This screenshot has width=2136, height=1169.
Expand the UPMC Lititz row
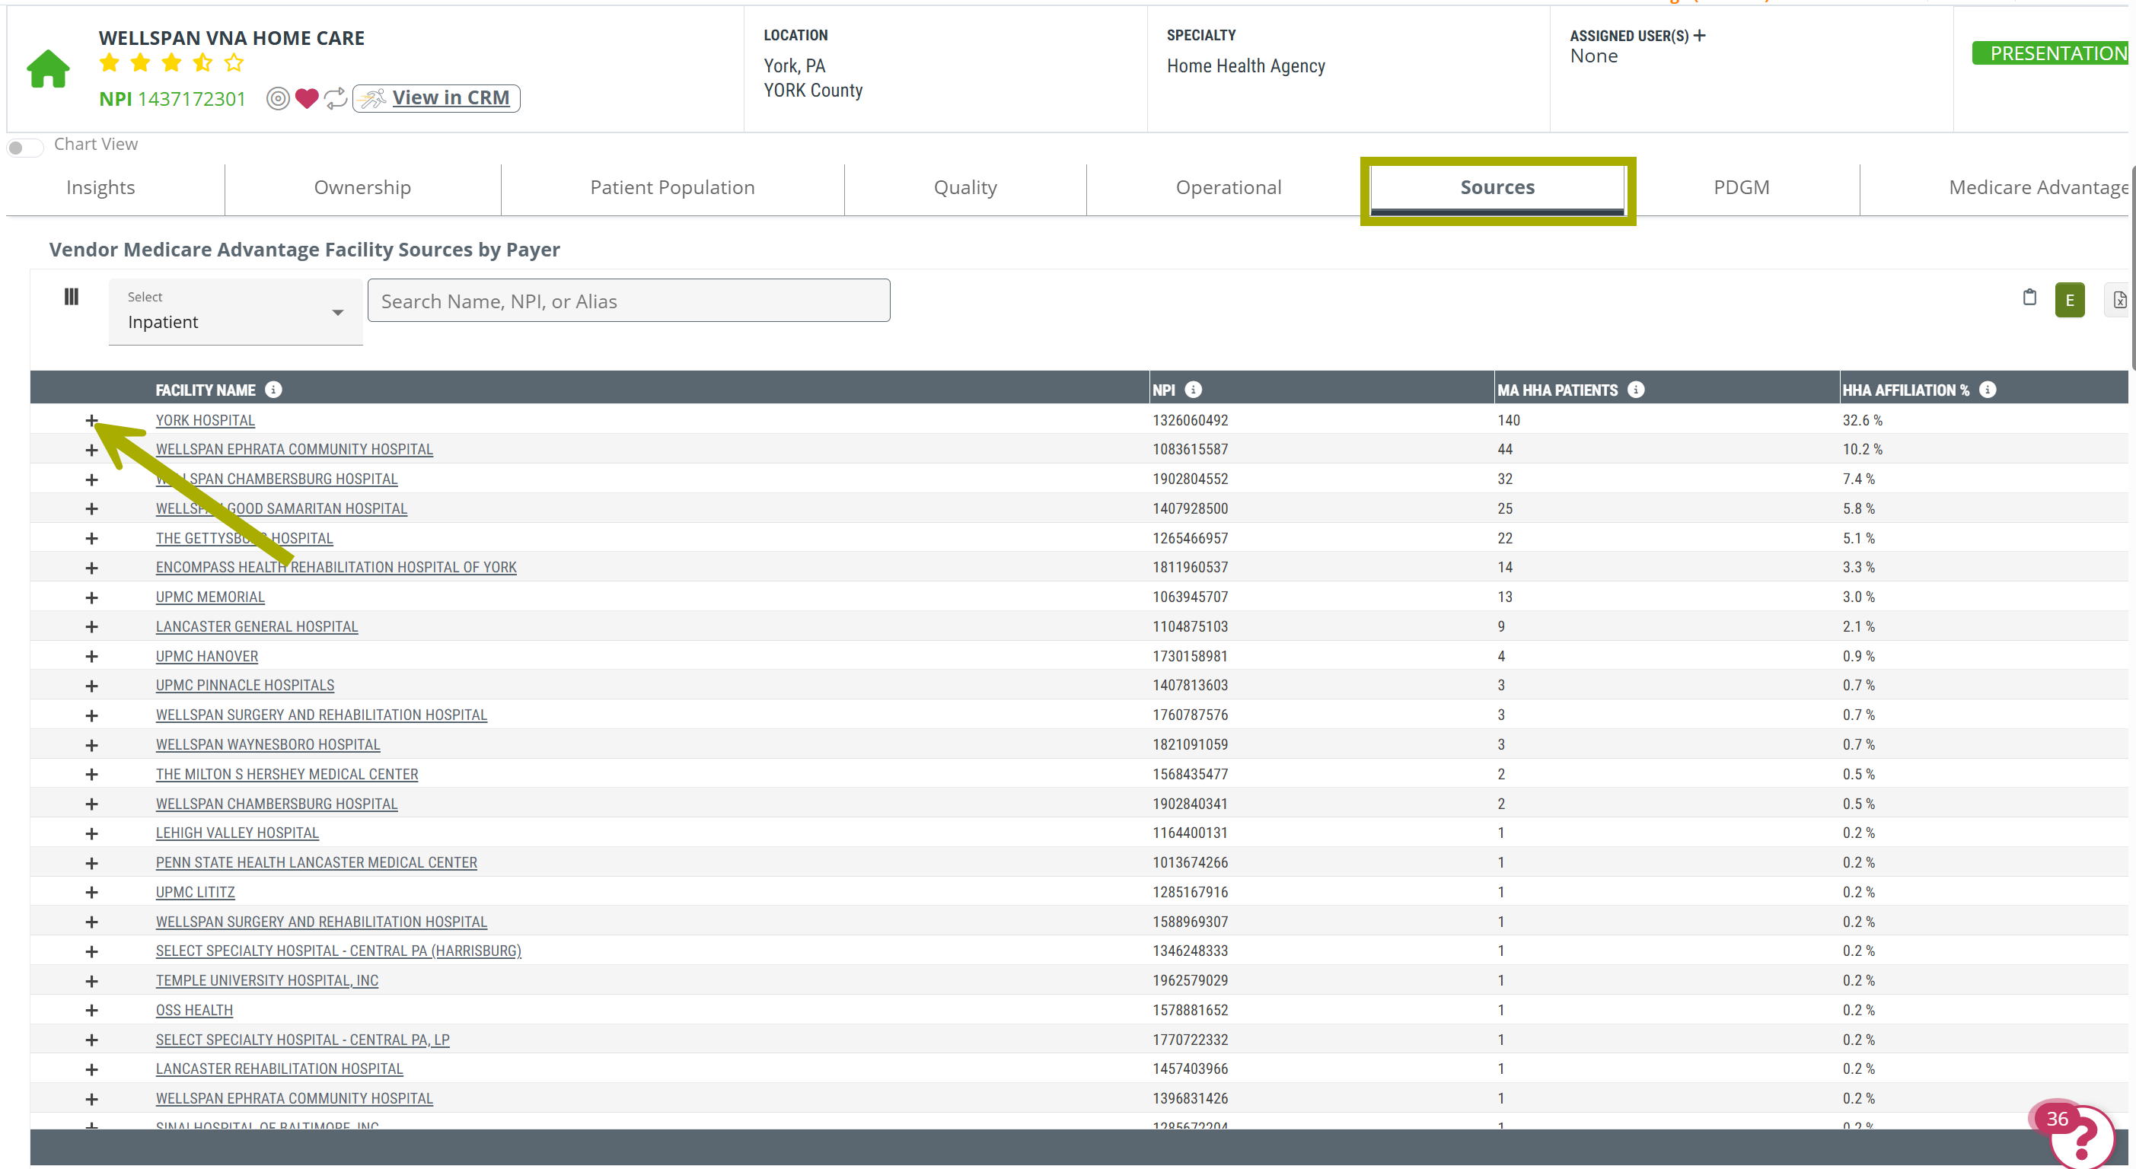(x=92, y=892)
